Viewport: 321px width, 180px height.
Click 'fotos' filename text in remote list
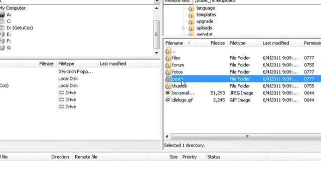[x=177, y=72]
